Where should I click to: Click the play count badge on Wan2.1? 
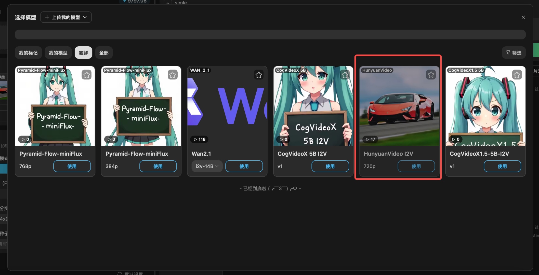[200, 139]
